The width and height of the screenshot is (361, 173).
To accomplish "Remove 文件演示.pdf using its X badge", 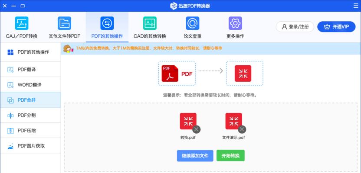I will [242, 129].
